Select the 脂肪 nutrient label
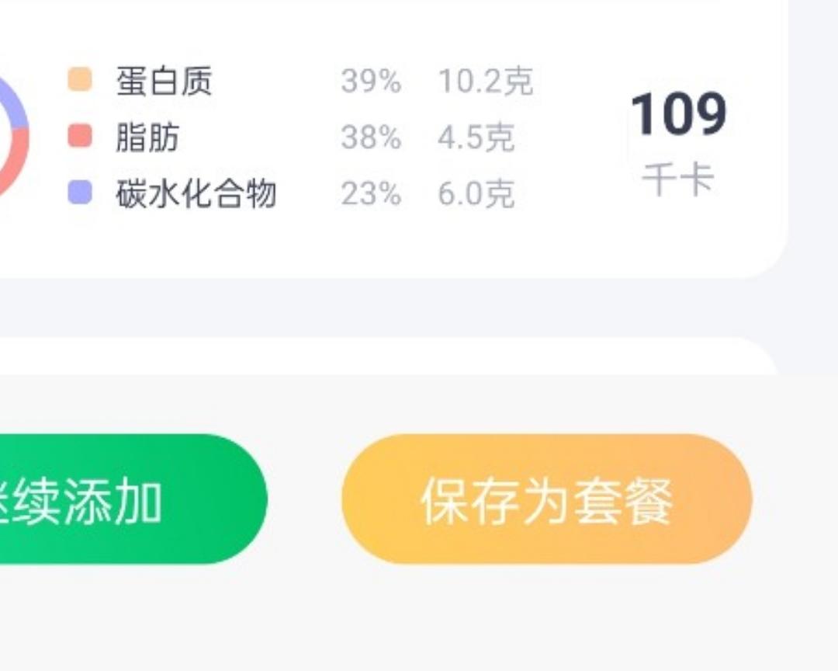The height and width of the screenshot is (671, 838). 147,137
